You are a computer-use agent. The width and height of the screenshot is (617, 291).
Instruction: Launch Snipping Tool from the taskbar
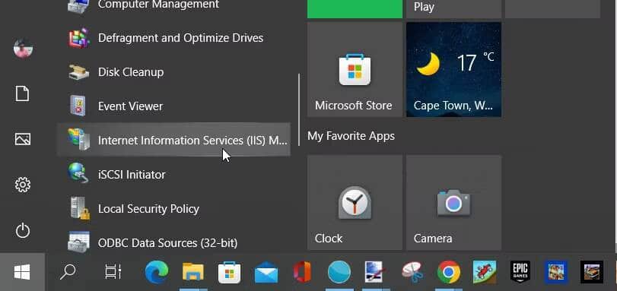point(412,272)
